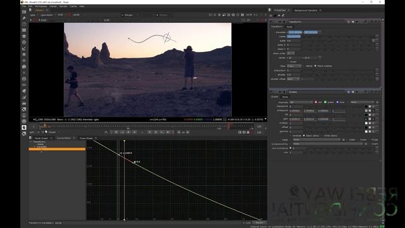The image size is (405, 228).
Task: Toggle the red channel checkbox
Action: click(x=316, y=103)
